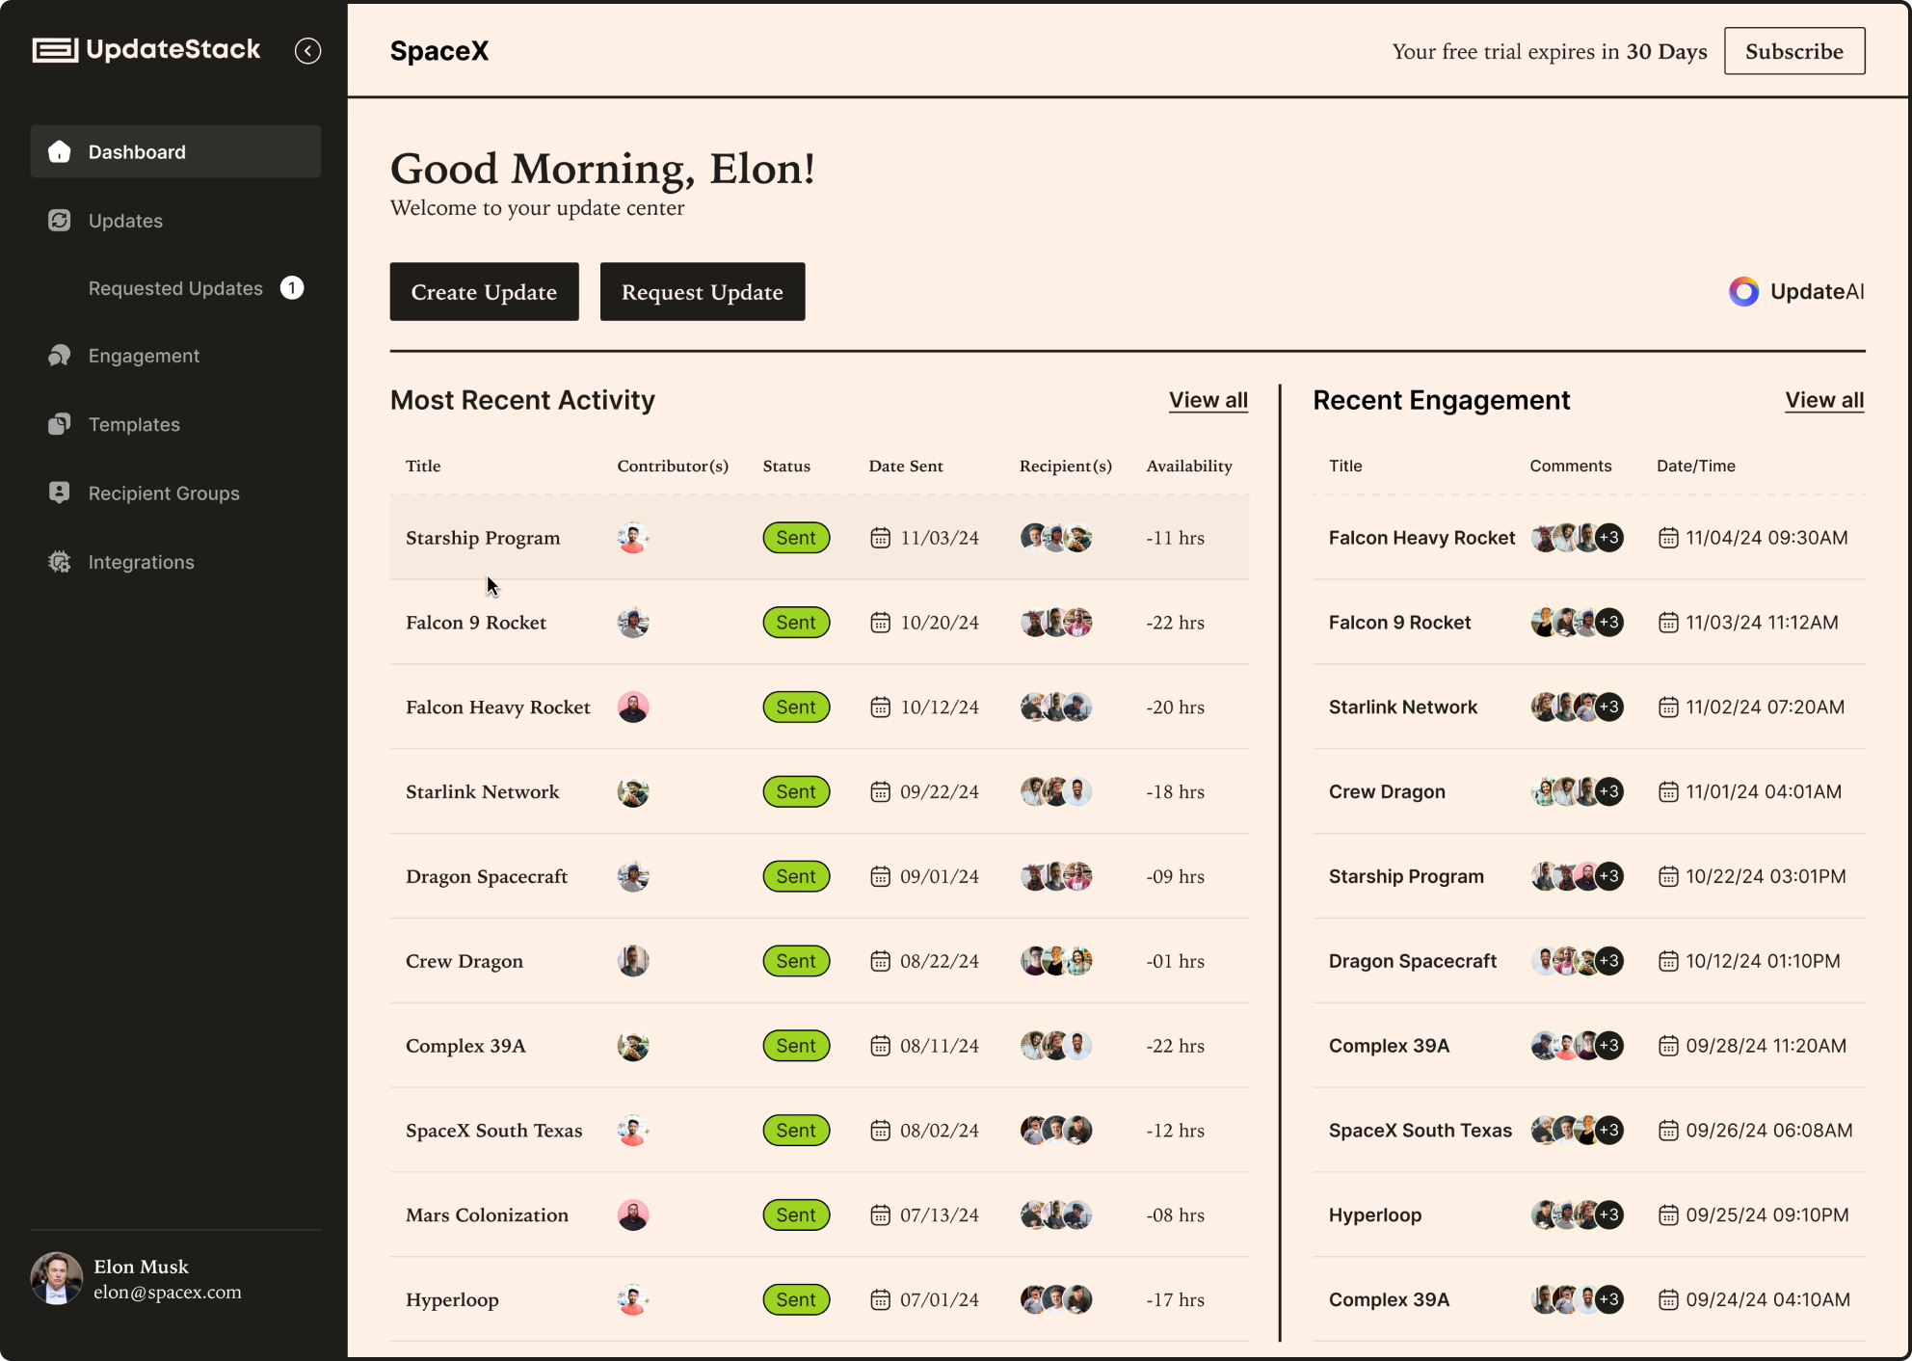
Task: Open Complex 39A engagement dated 09/28/24
Action: (x=1589, y=1046)
